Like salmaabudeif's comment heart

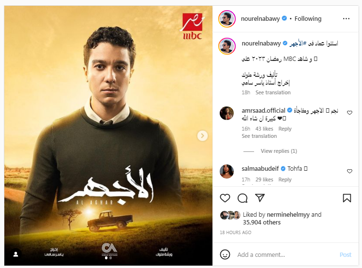tap(349, 171)
